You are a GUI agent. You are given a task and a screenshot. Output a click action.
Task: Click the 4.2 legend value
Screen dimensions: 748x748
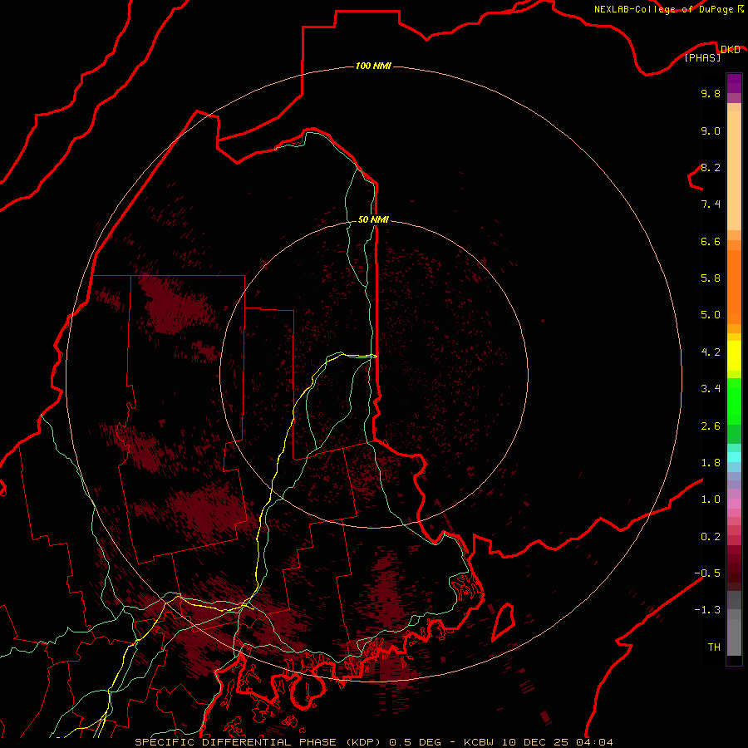pos(711,352)
